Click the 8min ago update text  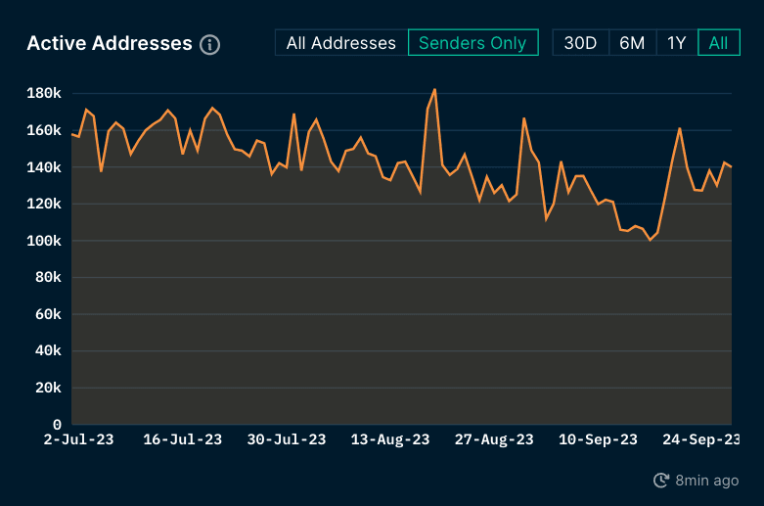coord(707,481)
